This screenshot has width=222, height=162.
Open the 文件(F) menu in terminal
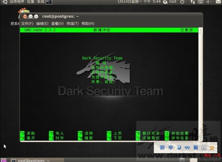point(27,23)
